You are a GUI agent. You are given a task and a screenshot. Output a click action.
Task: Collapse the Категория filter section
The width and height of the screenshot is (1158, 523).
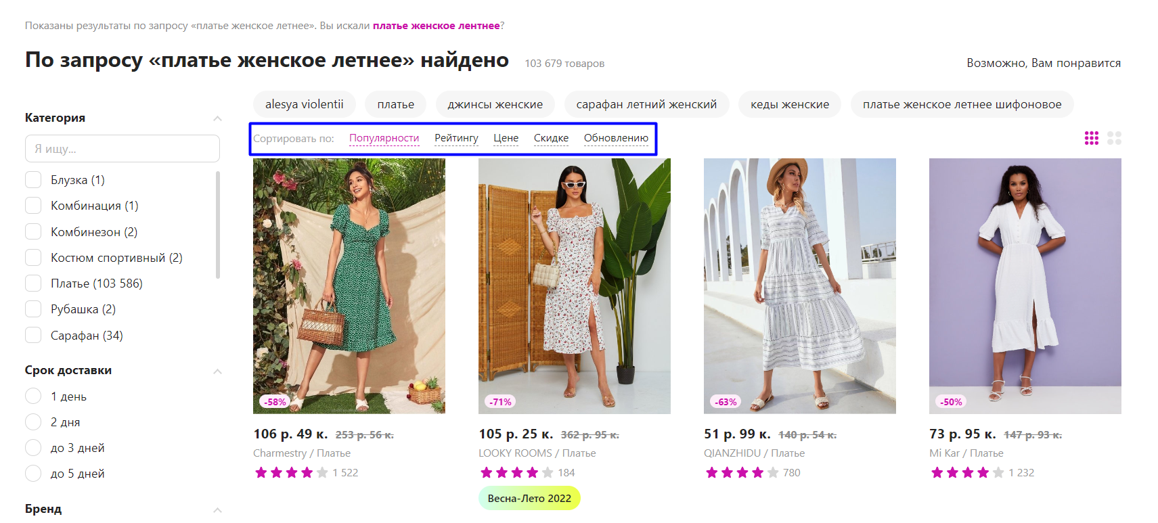(217, 118)
